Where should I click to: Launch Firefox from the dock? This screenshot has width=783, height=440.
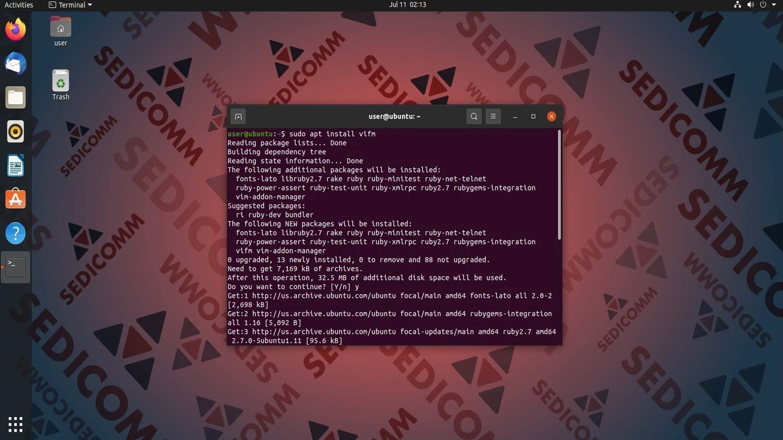coord(15,29)
